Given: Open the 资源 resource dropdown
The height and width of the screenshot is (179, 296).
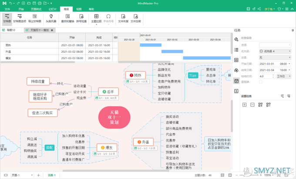Looking at the screenshot, I should (275, 45).
